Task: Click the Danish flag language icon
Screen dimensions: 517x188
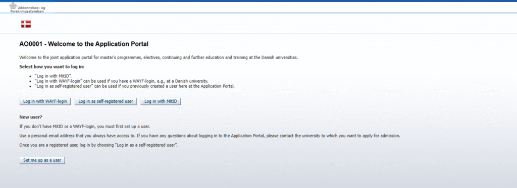Action: [x=26, y=24]
